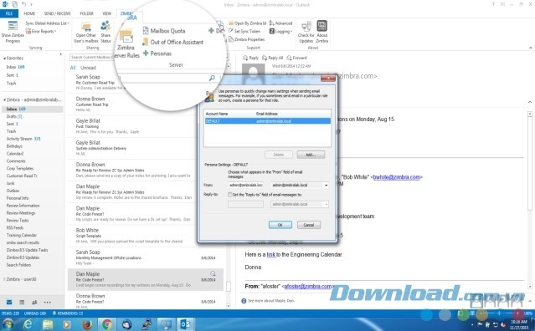Open Sync Global Address List dropdown

pyautogui.click(x=48, y=23)
